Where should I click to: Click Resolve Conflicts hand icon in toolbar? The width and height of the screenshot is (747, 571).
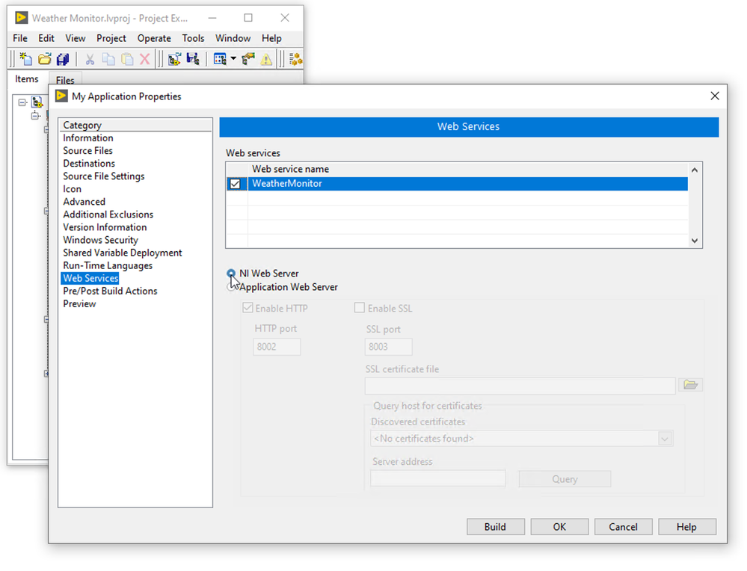coord(248,59)
